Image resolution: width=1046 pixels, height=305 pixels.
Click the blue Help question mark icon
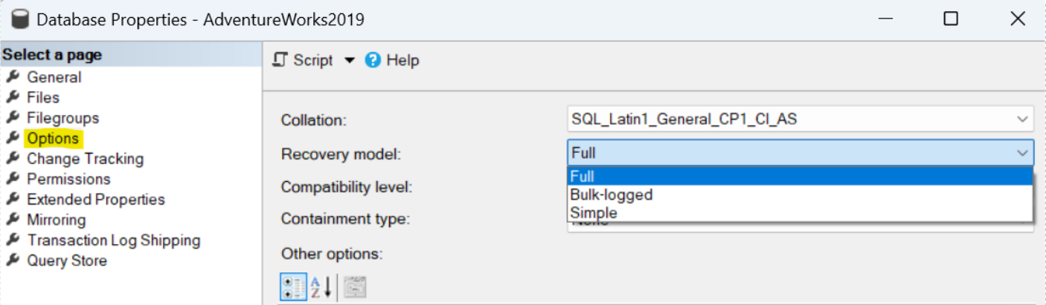373,60
